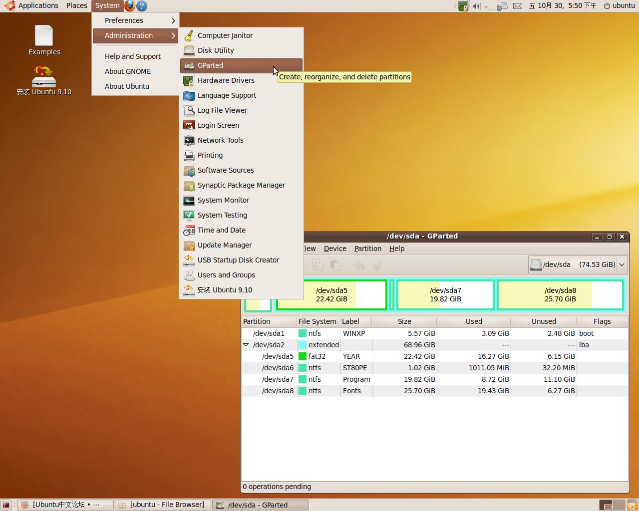This screenshot has height=511, width=639.
Task: Click the mail envelope icon in panel
Action: tap(518, 6)
